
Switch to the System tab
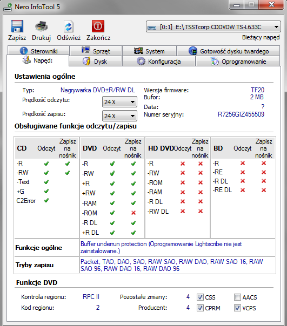(150, 51)
